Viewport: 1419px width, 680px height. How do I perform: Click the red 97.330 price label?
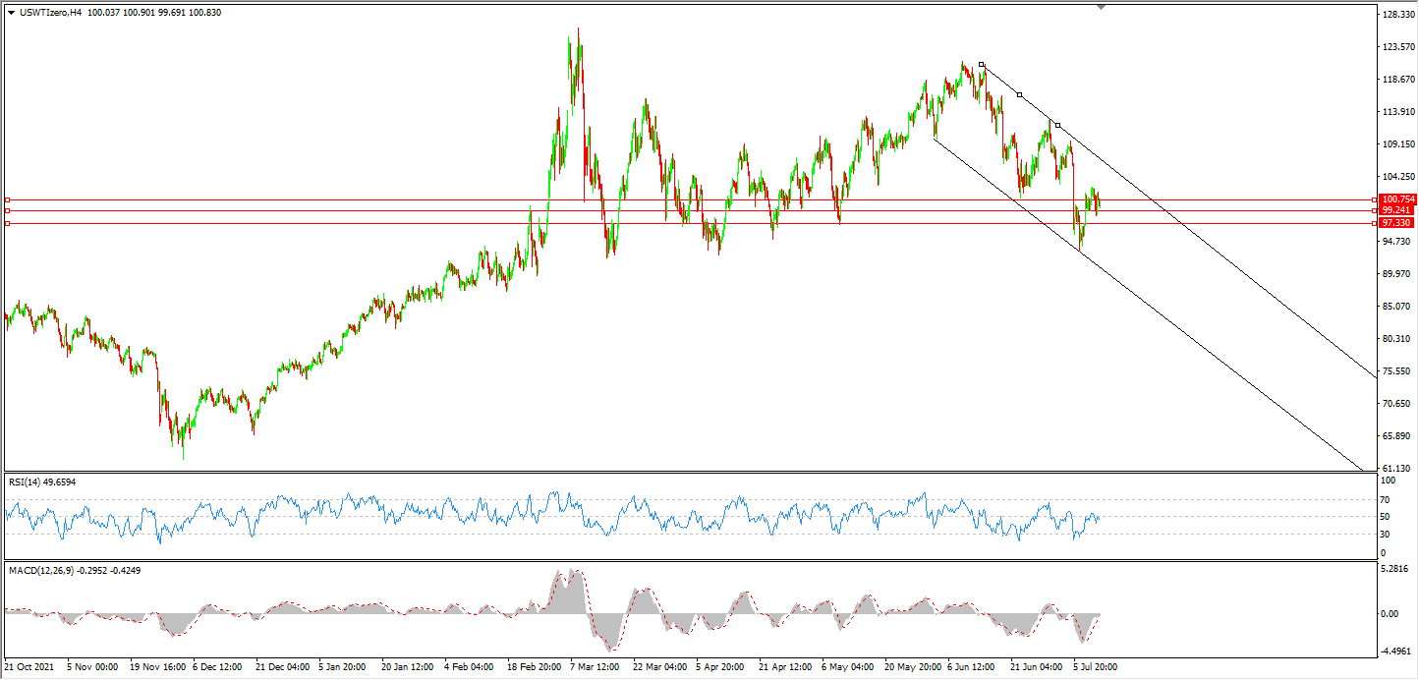coord(1396,223)
